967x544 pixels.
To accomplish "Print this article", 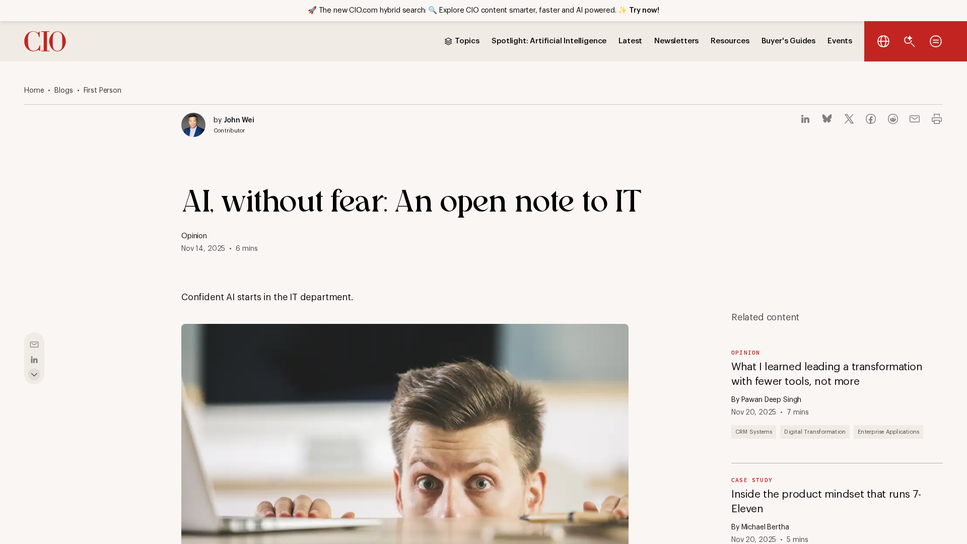I will click(937, 119).
